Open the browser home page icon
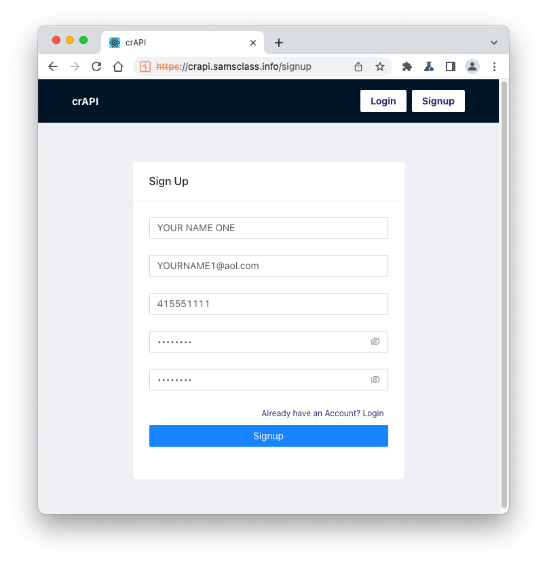 tap(118, 66)
